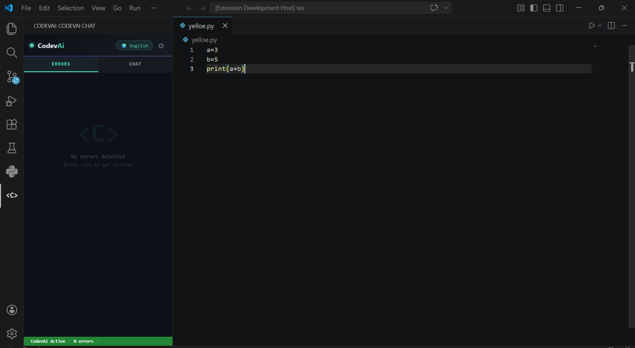Open the Selection menu
Image resolution: width=635 pixels, height=348 pixels.
click(71, 8)
